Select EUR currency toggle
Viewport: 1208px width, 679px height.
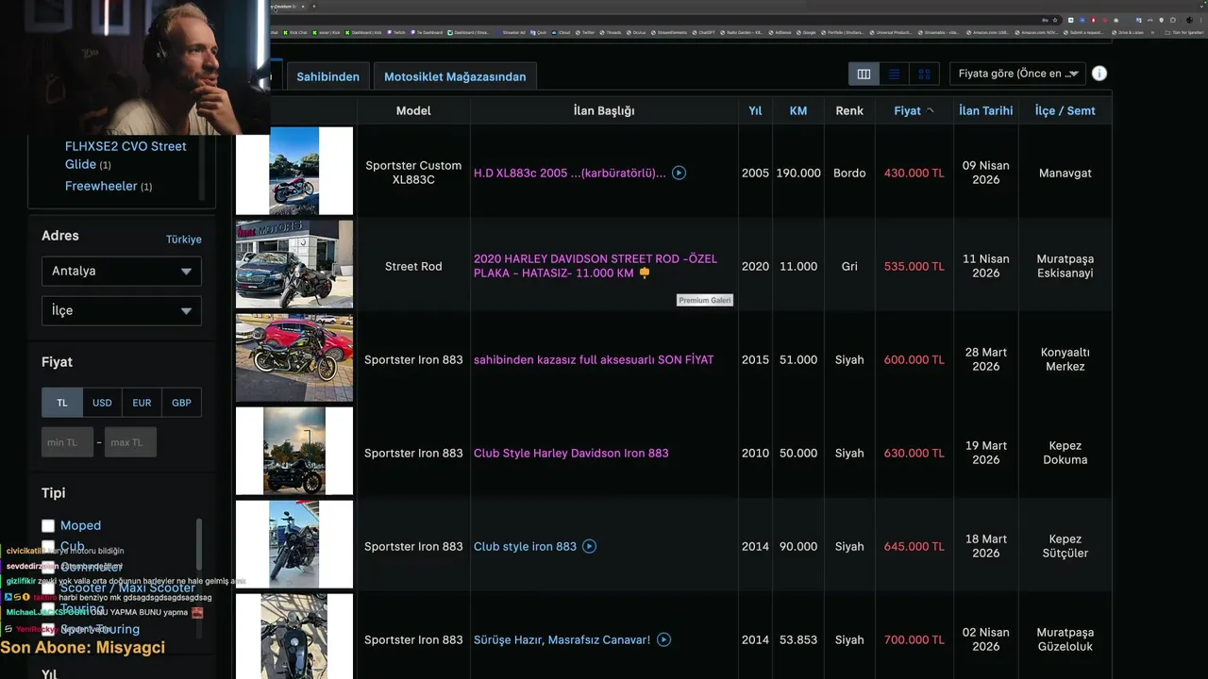142,403
